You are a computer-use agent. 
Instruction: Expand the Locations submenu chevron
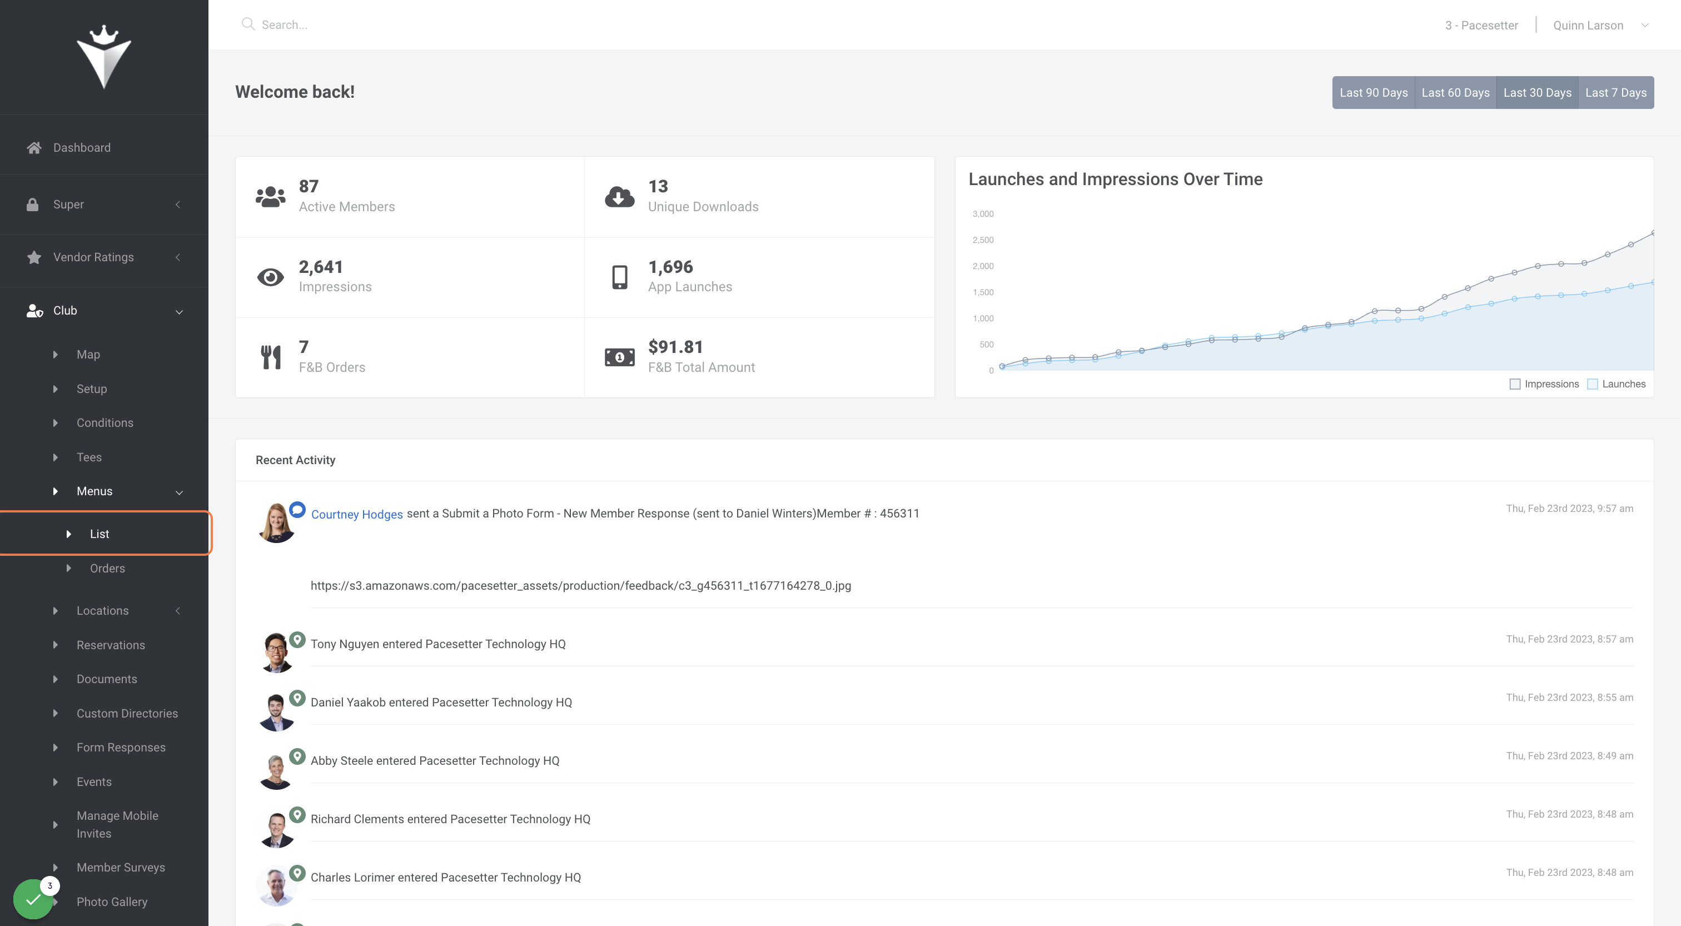pos(178,611)
